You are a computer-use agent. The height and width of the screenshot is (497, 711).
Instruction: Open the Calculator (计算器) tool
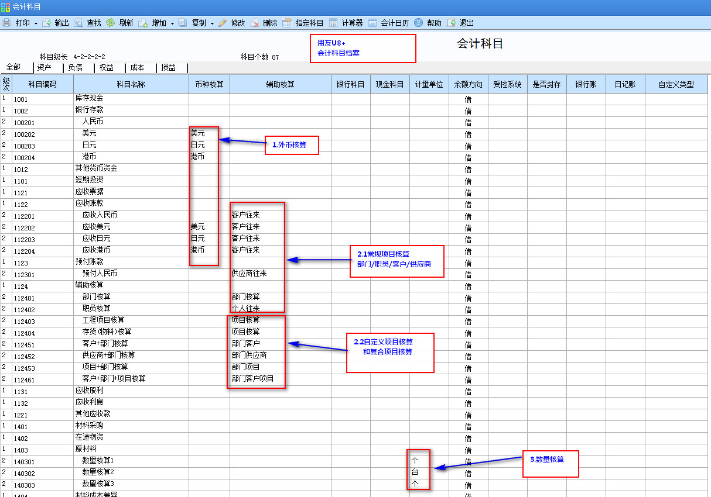point(333,23)
